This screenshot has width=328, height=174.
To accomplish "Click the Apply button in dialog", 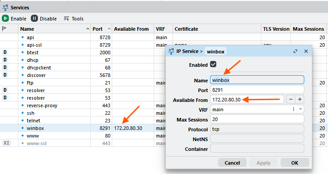I will [x=263, y=163].
